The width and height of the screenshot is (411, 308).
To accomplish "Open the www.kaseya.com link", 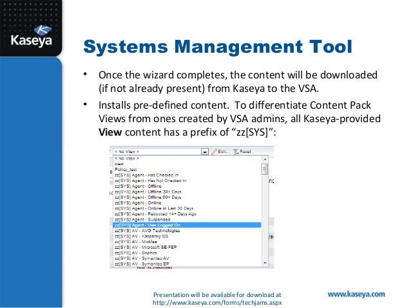I will [x=356, y=294].
